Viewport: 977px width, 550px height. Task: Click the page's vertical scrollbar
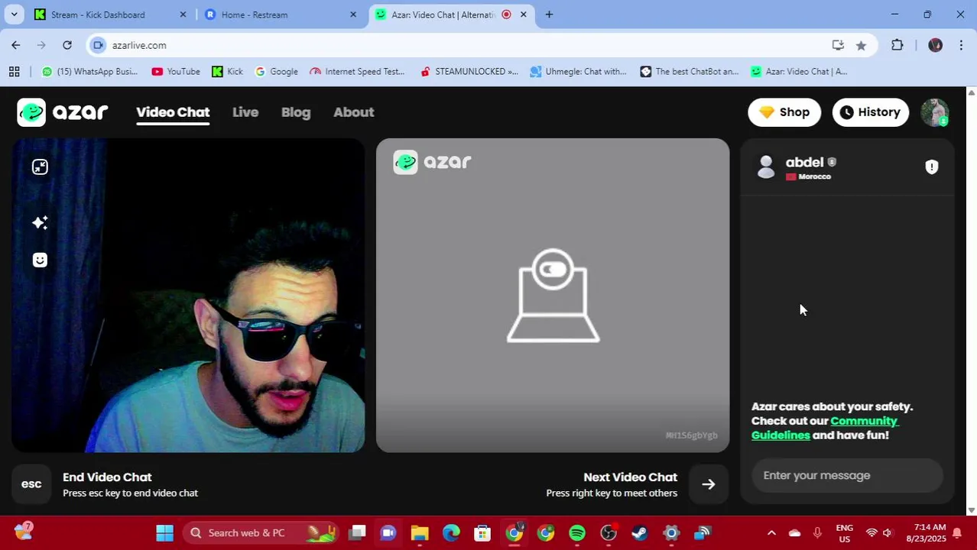(972, 302)
